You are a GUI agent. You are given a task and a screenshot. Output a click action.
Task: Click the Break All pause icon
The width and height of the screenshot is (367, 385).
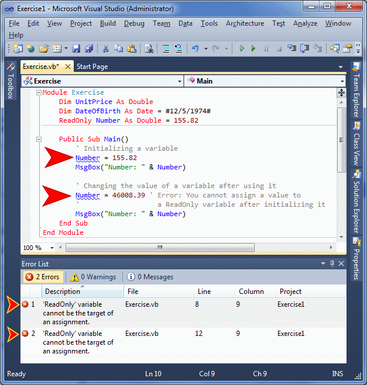266,48
